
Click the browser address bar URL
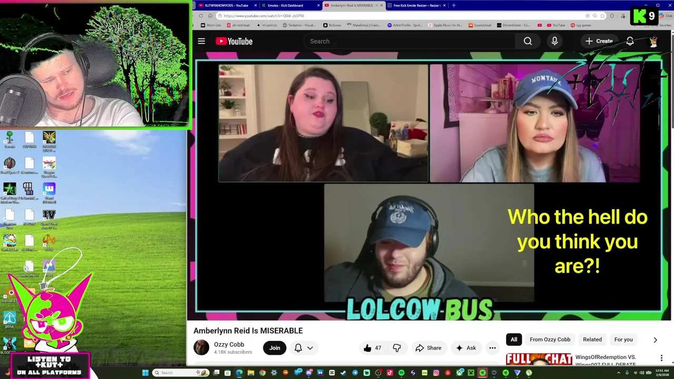[264, 16]
